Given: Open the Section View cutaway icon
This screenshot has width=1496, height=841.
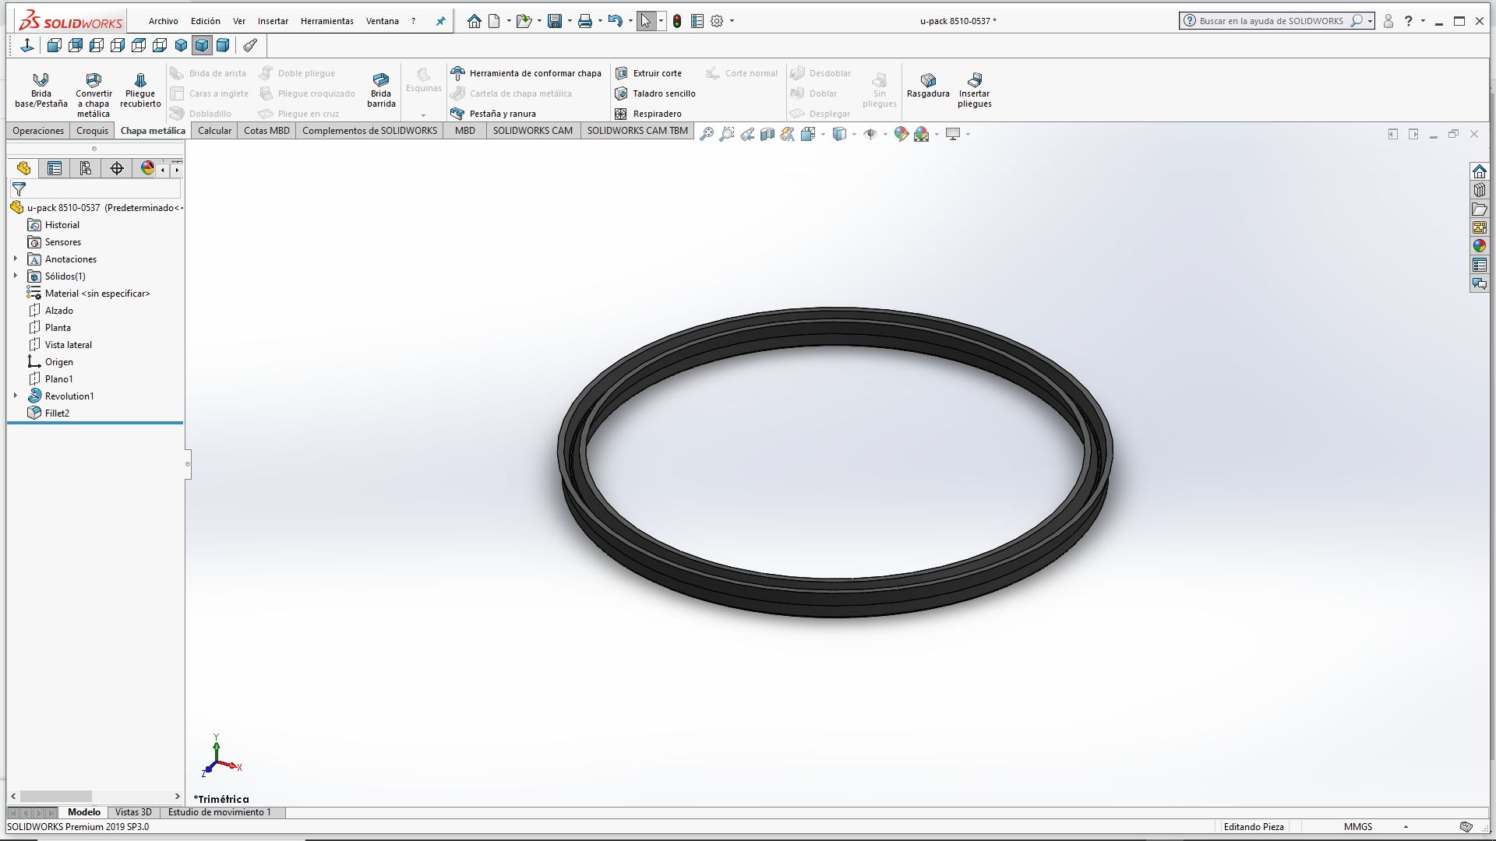Looking at the screenshot, I should point(767,134).
